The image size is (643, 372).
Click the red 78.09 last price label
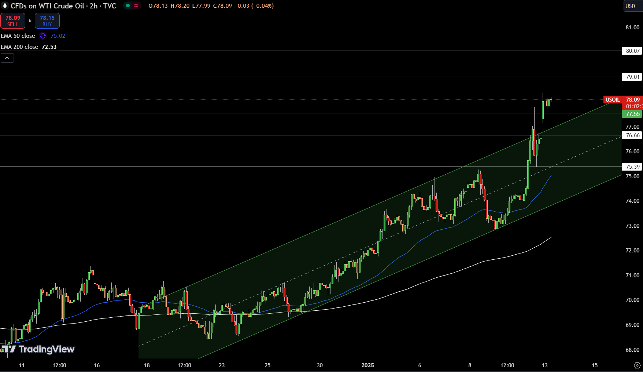coord(632,100)
